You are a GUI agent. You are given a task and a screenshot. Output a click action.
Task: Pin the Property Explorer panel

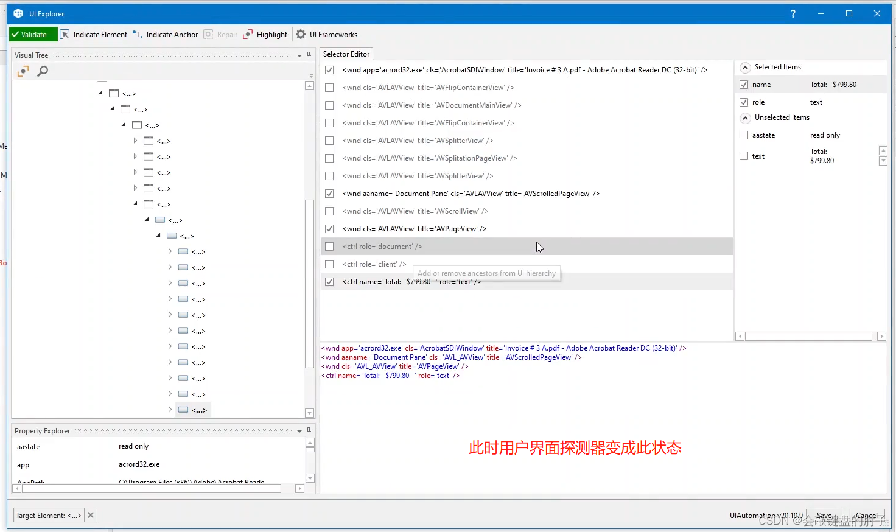coord(309,430)
